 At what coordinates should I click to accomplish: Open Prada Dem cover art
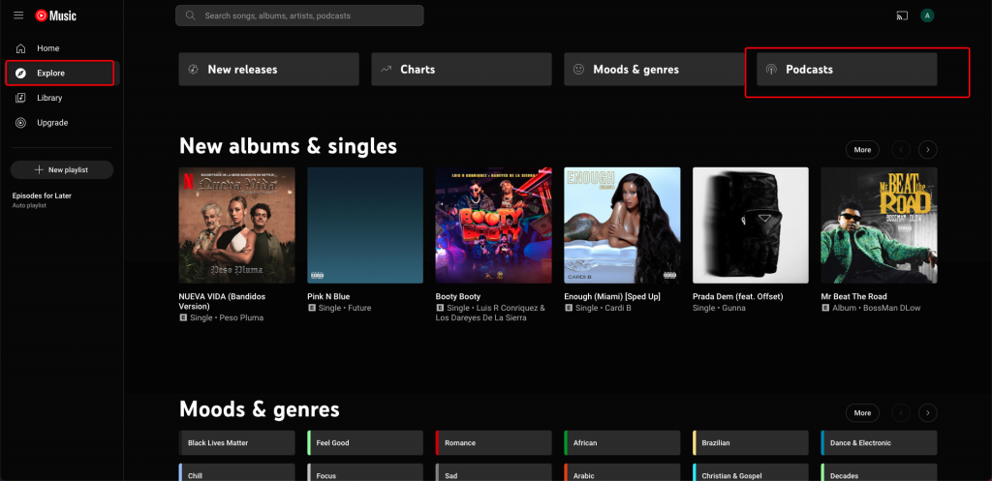click(751, 225)
